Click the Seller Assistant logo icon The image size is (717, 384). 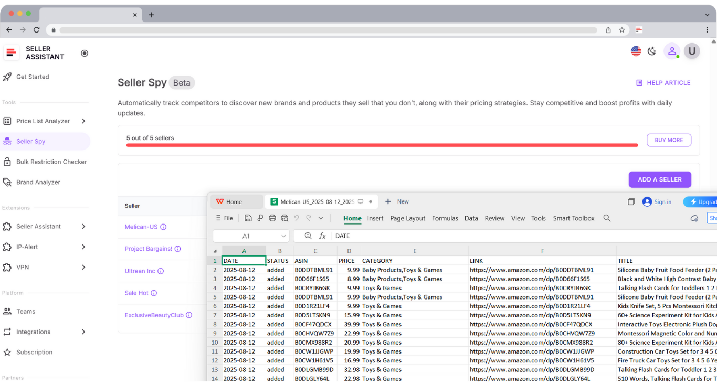click(x=10, y=52)
